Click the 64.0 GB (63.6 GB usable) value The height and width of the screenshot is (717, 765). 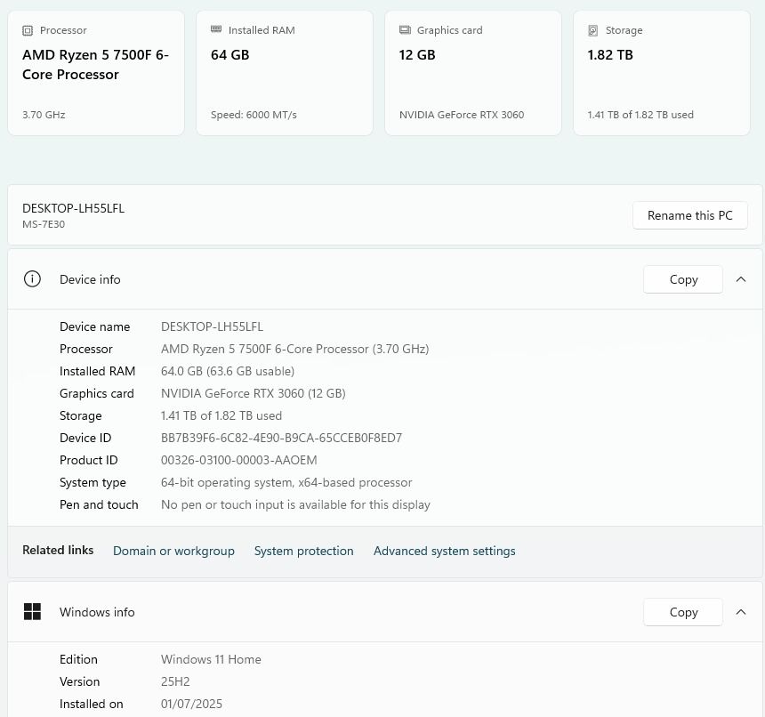pos(228,371)
